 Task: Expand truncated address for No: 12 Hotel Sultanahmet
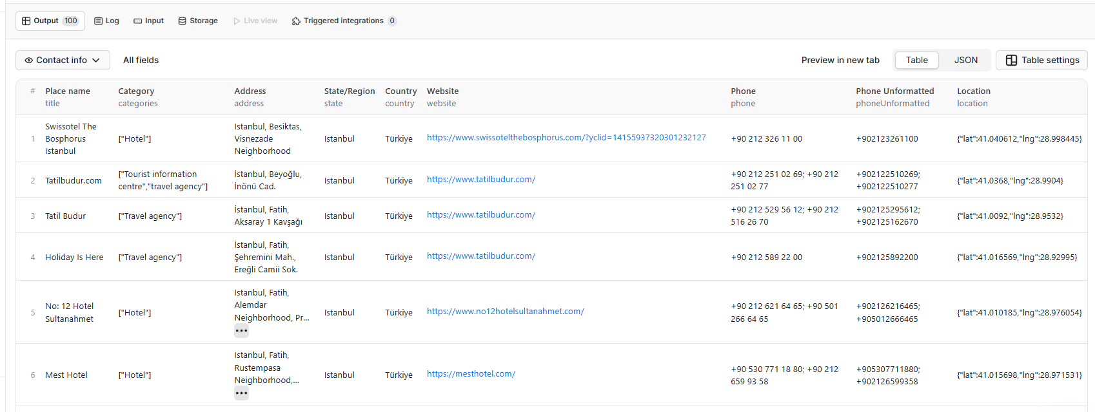pos(241,331)
